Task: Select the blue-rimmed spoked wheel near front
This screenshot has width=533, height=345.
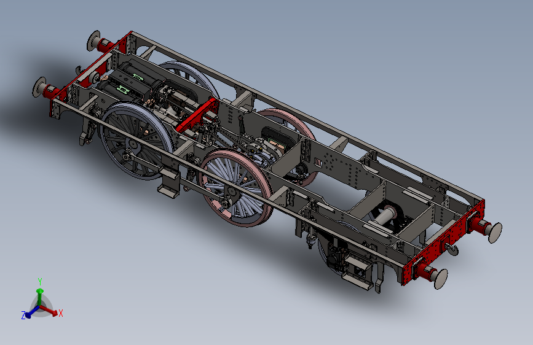Action: point(136,141)
